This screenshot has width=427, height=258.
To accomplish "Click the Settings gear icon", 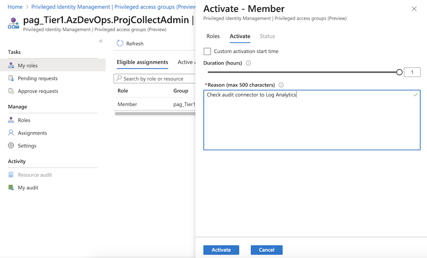I will point(11,146).
